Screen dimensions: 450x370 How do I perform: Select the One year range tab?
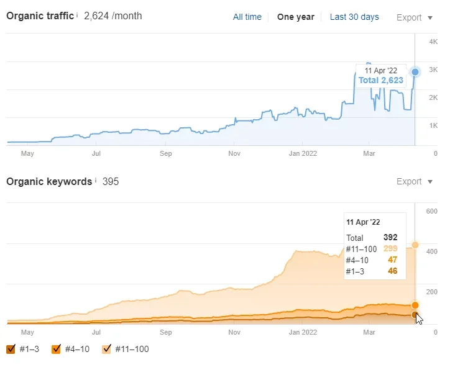click(x=296, y=17)
